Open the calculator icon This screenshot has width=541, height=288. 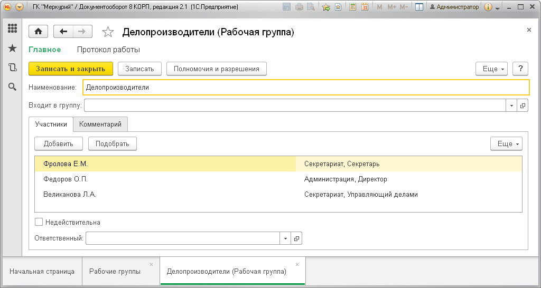pos(352,7)
